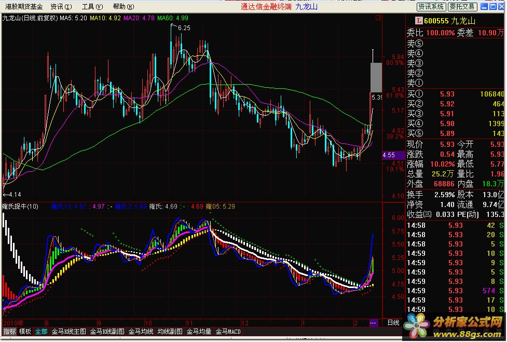Open the 帮助(H) menu
This screenshot has width=507, height=342.
point(123,6)
